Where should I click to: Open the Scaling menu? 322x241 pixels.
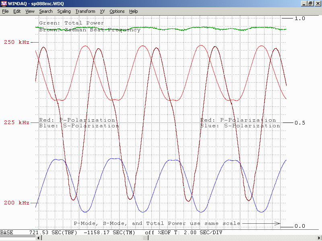tap(64, 11)
